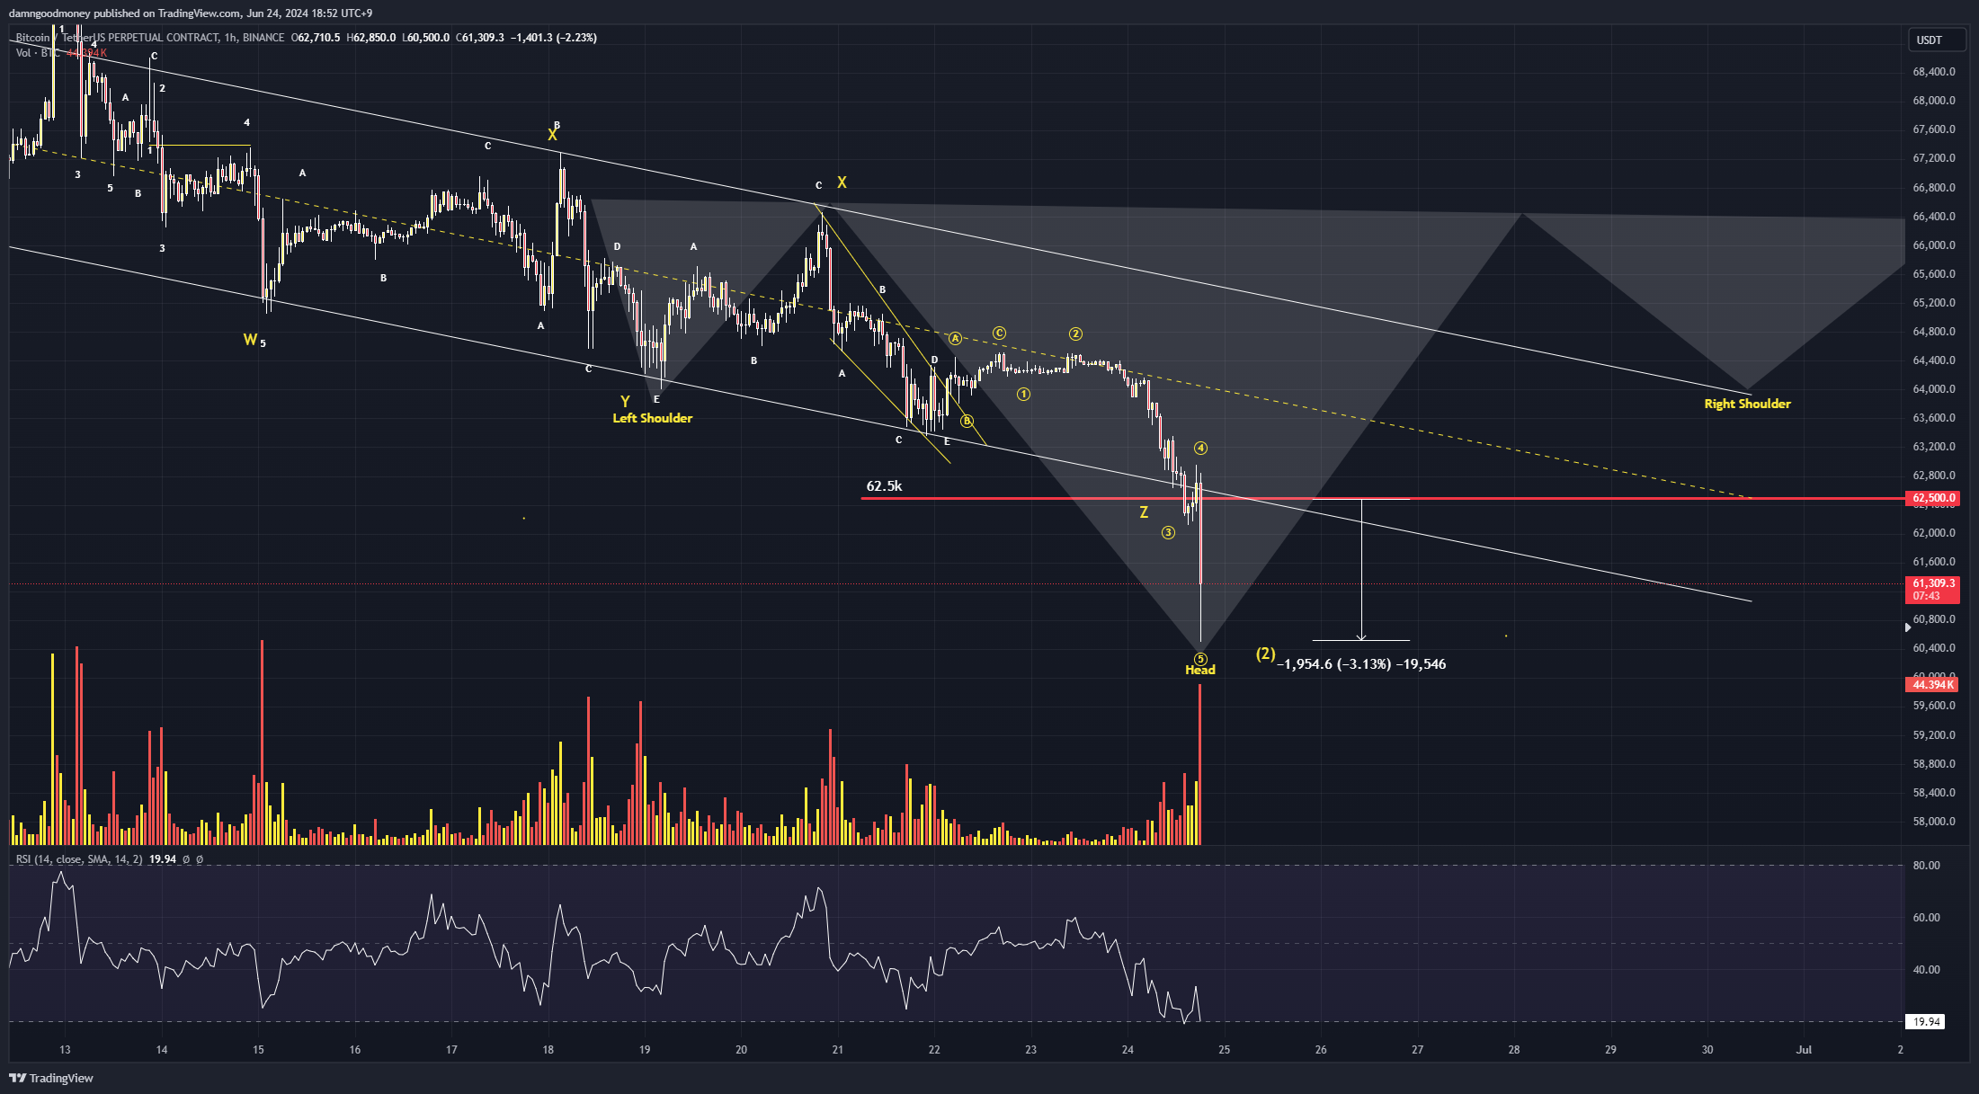Image resolution: width=1979 pixels, height=1094 pixels.
Task: Click the date label 24 on the time axis
Action: coord(1128,1049)
